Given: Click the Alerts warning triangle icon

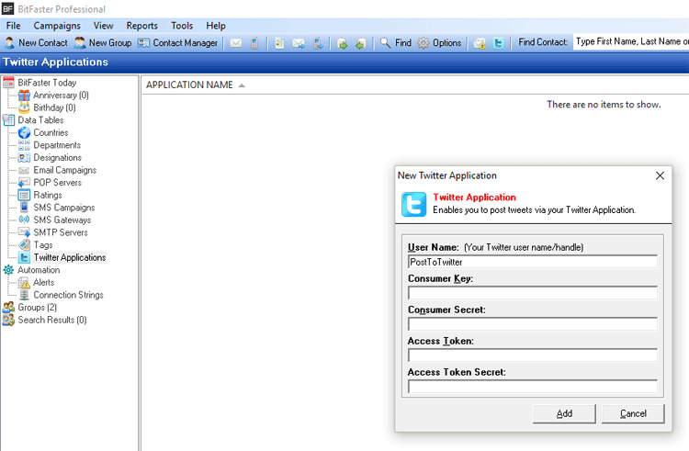Looking at the screenshot, I should point(24,283).
